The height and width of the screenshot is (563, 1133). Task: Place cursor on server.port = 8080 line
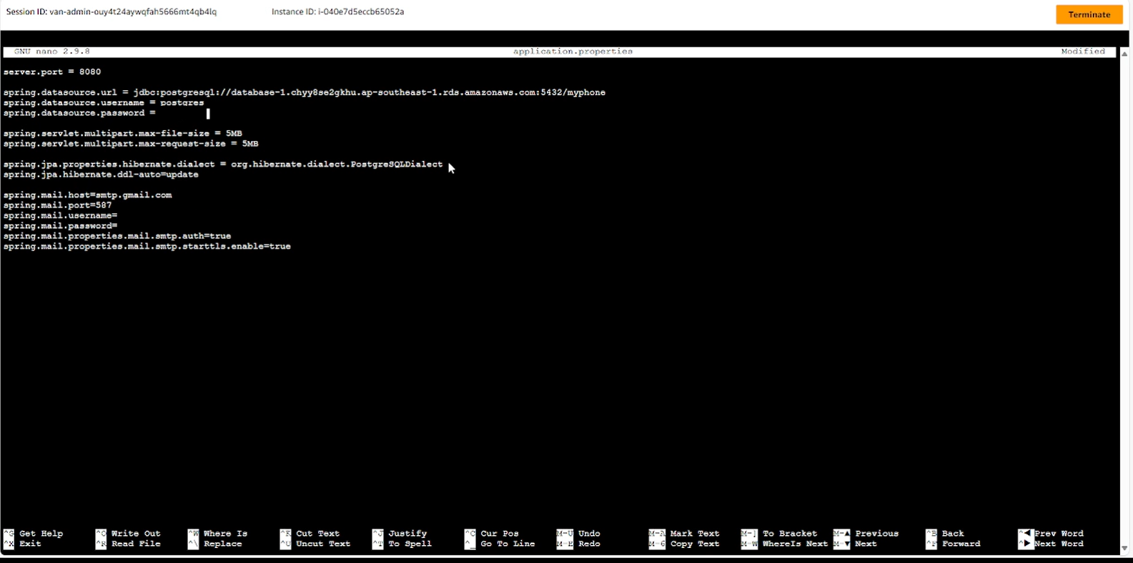pyautogui.click(x=52, y=72)
